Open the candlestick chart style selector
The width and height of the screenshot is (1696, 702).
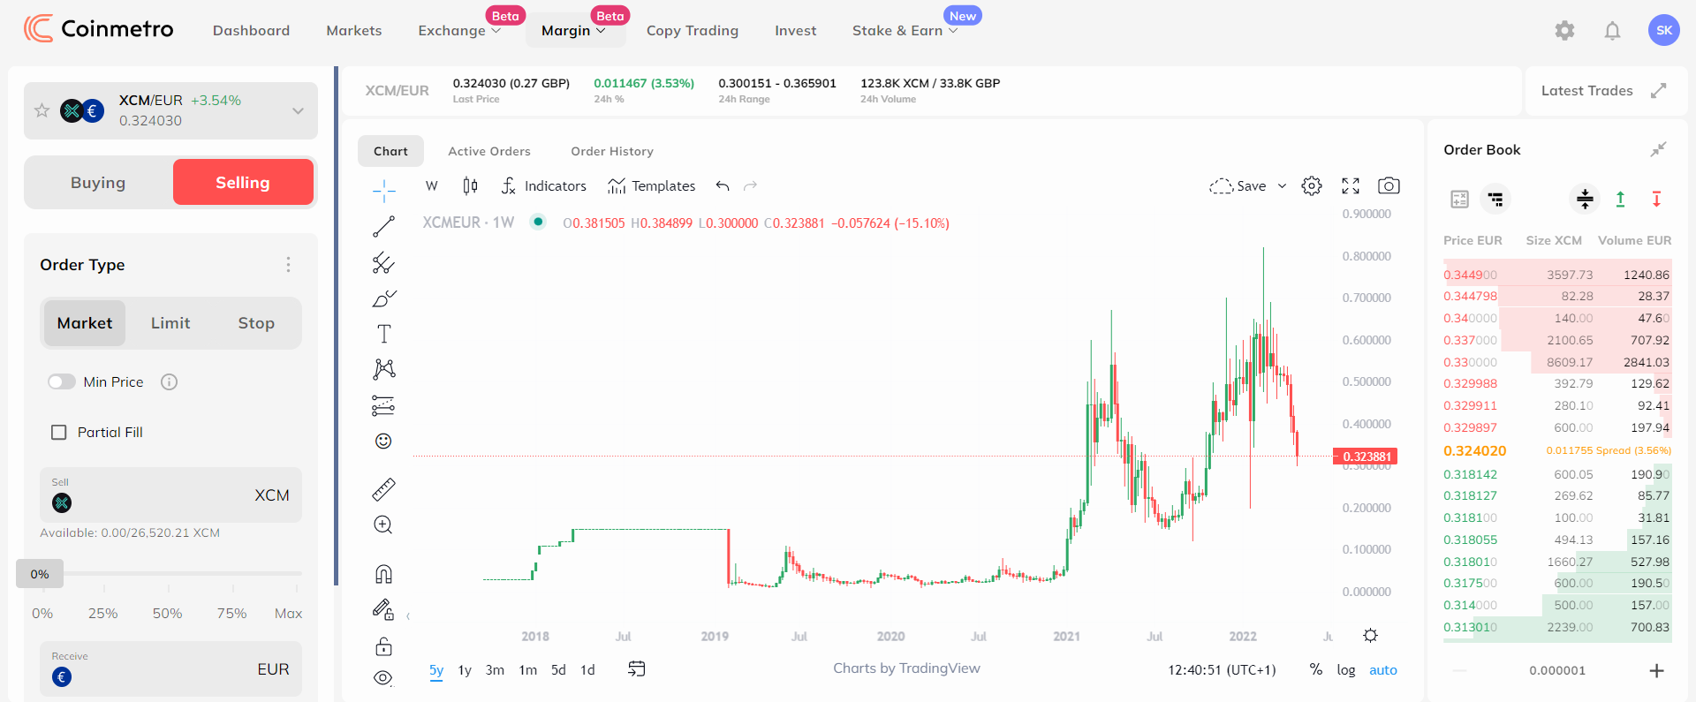tap(470, 185)
